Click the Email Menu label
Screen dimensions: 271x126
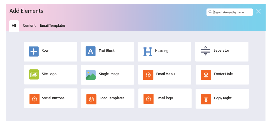[165, 74]
